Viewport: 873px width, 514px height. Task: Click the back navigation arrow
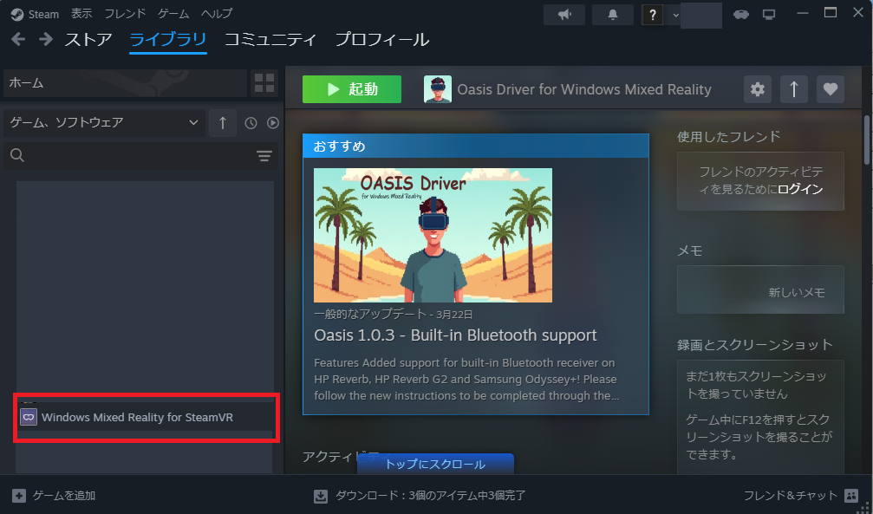pos(18,40)
